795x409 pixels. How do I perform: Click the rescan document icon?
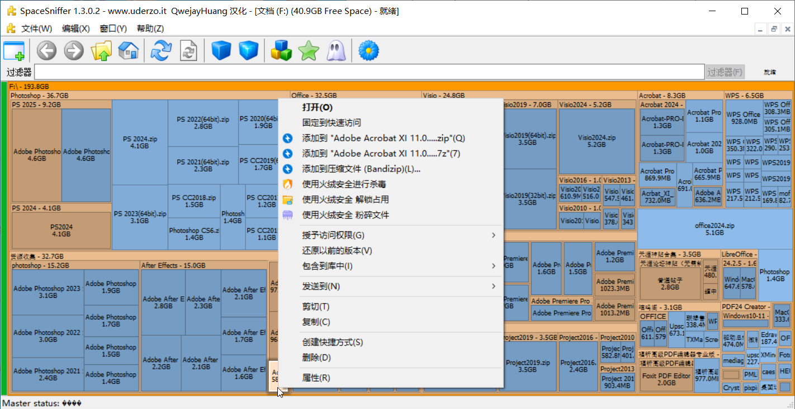(x=188, y=51)
